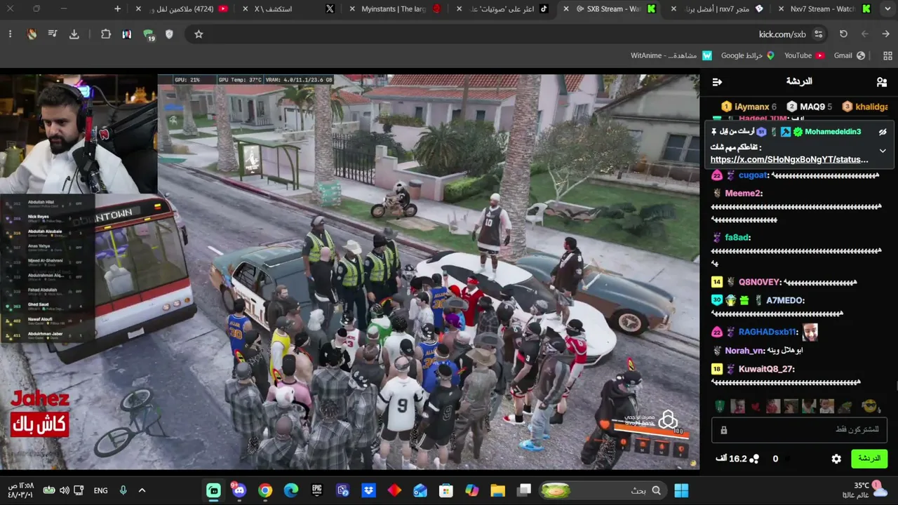This screenshot has height=505, width=898.
Task: Click username cugoat in chat
Action: click(753, 175)
